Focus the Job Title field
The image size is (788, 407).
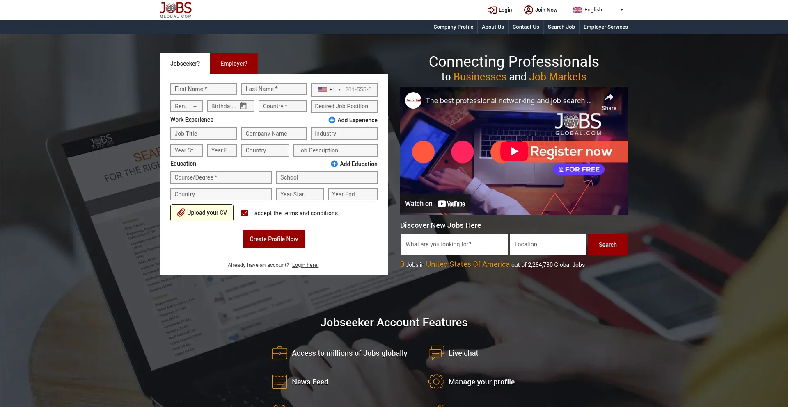pos(204,134)
